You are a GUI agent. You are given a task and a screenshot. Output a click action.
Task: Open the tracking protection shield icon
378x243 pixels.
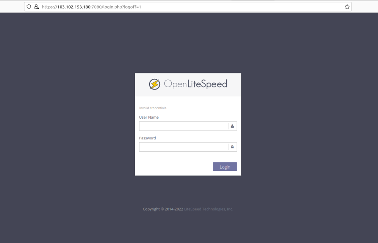coord(29,7)
